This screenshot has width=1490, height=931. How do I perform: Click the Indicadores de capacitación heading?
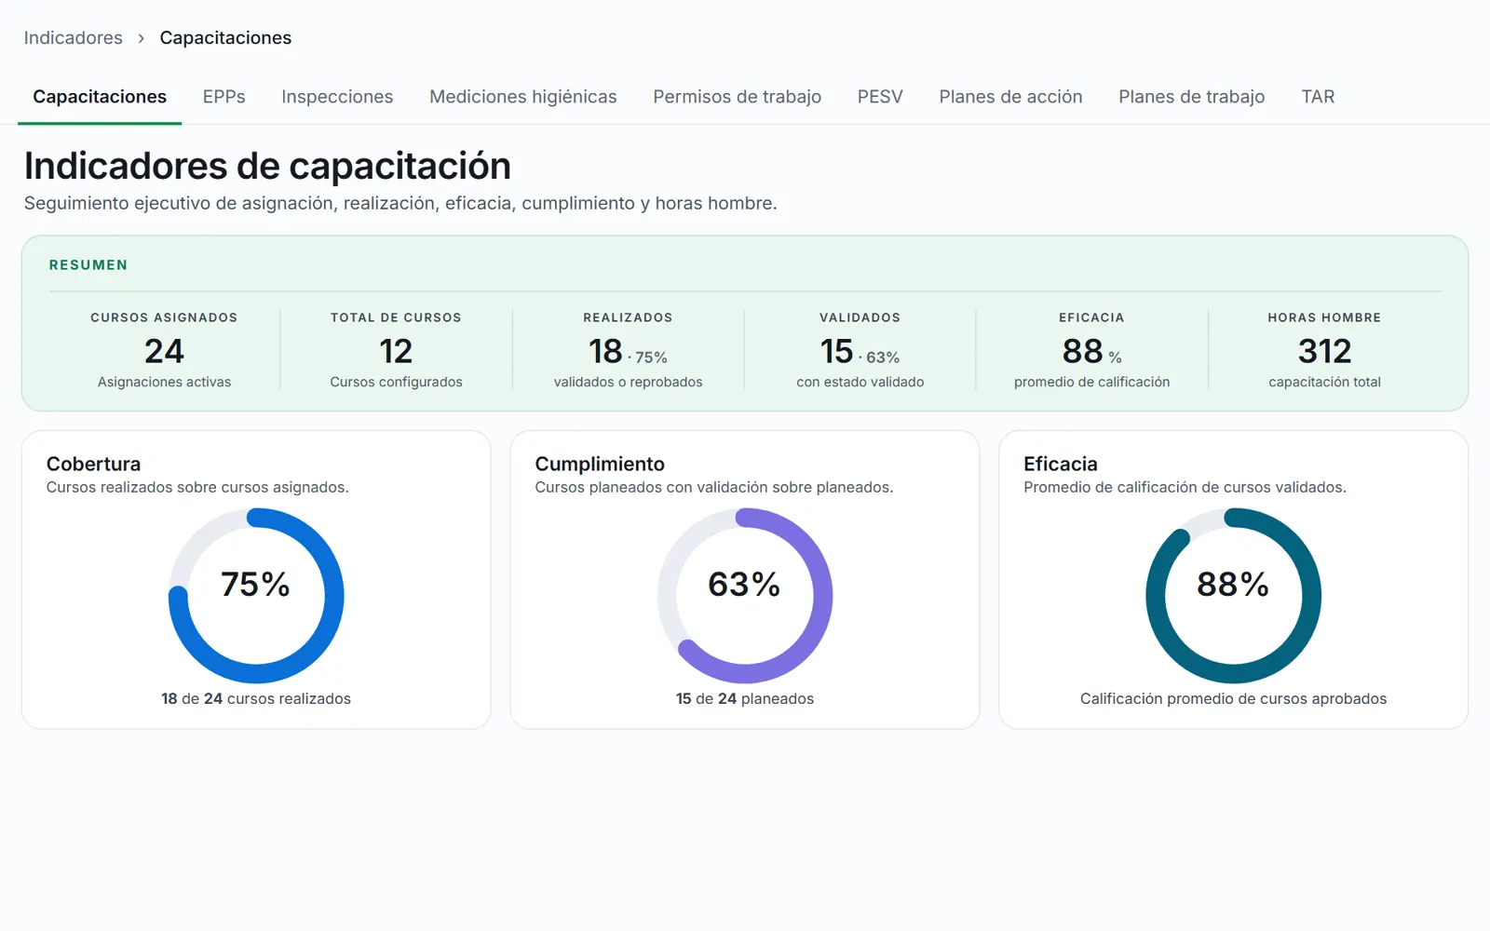point(267,166)
